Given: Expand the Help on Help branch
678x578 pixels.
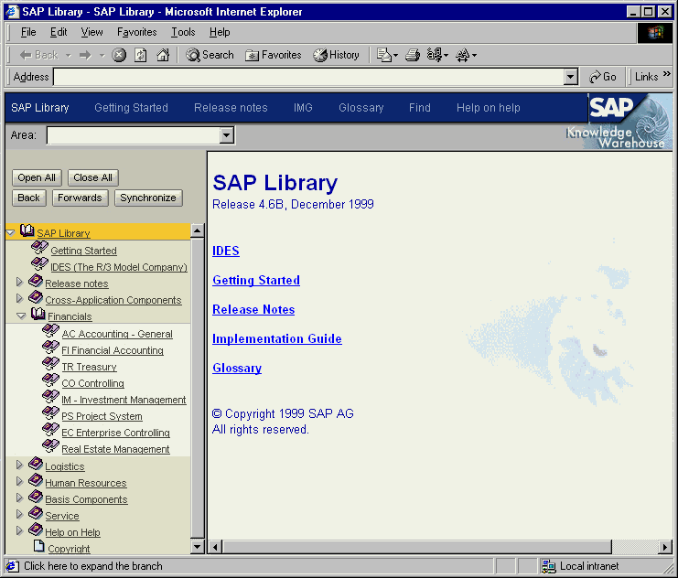Looking at the screenshot, I should [19, 530].
